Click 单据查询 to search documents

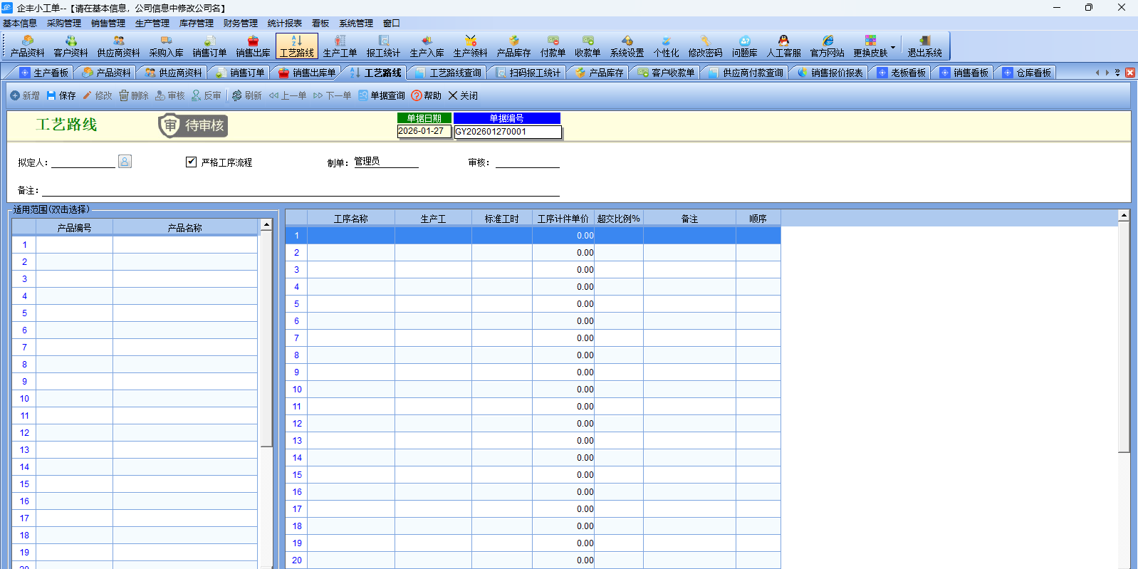point(381,95)
